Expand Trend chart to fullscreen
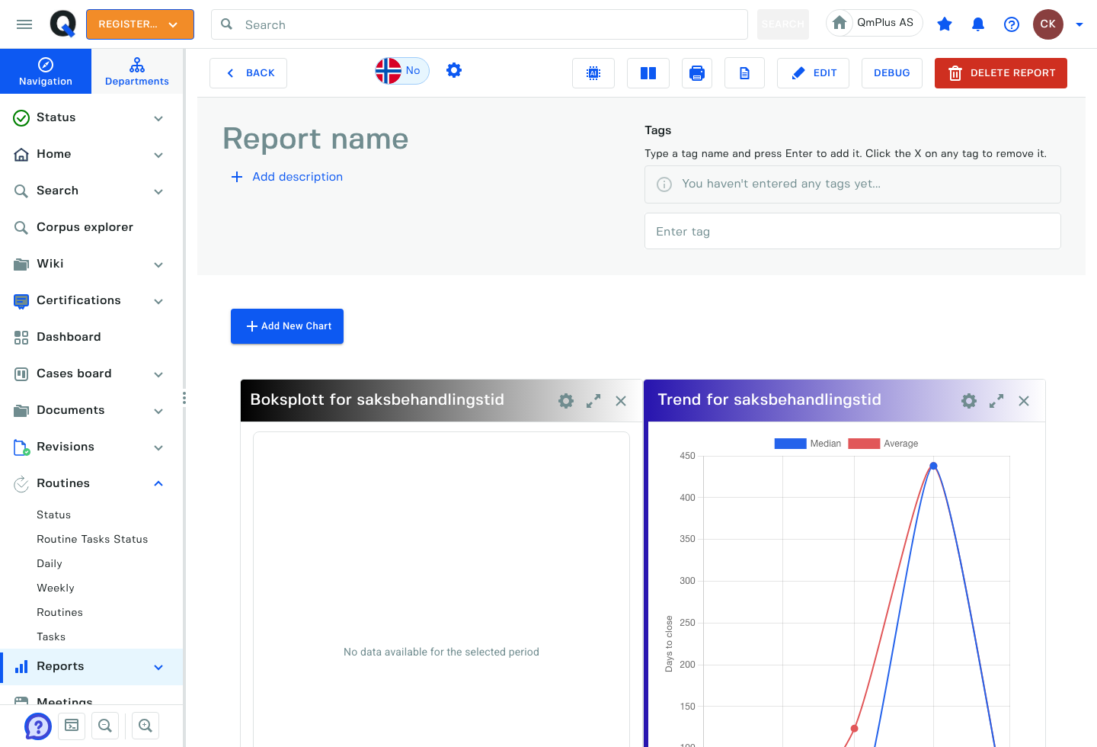 point(996,401)
